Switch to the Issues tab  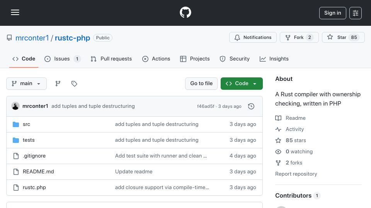63,59
